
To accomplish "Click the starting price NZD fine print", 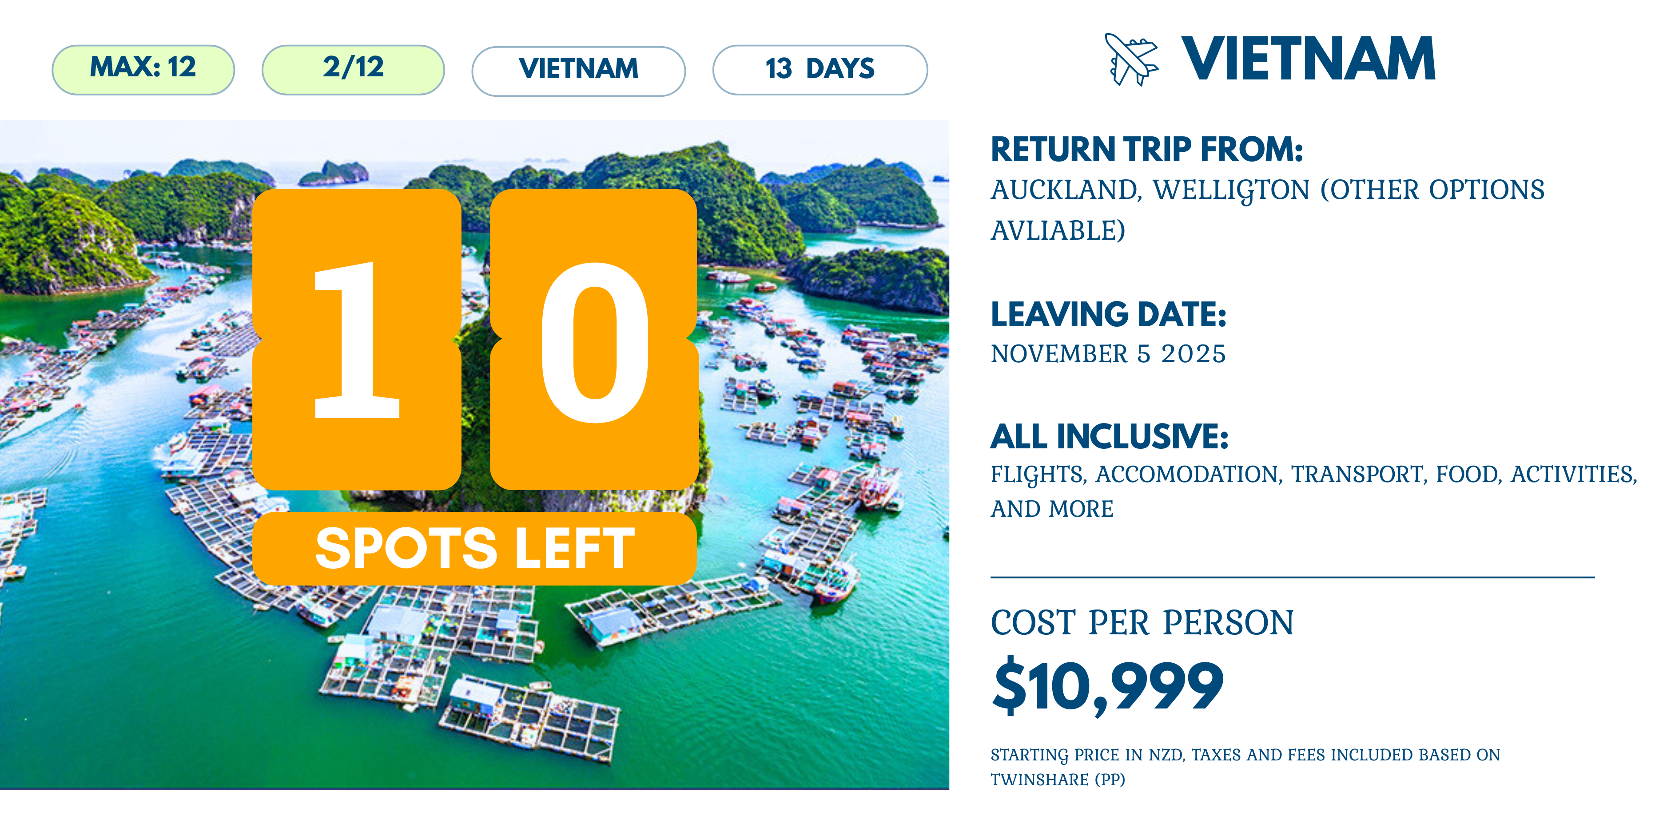I will coord(1245,767).
